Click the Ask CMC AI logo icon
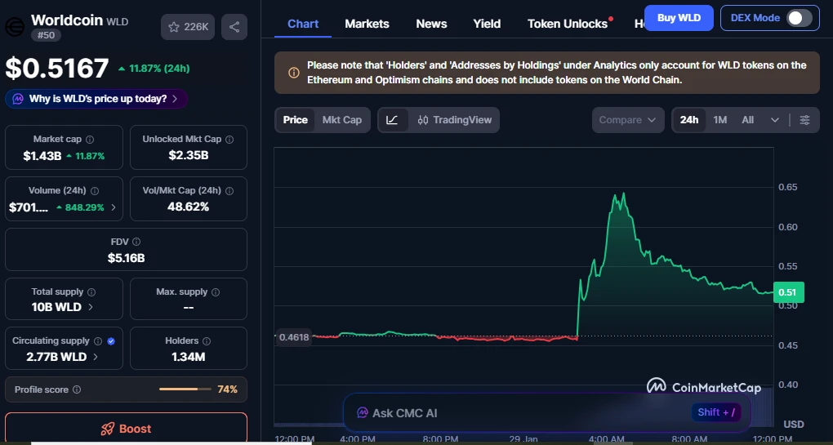The width and height of the screenshot is (833, 445). point(363,412)
